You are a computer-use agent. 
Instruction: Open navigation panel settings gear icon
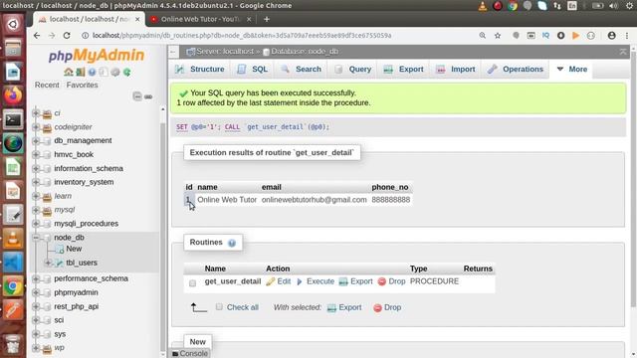[x=115, y=72]
